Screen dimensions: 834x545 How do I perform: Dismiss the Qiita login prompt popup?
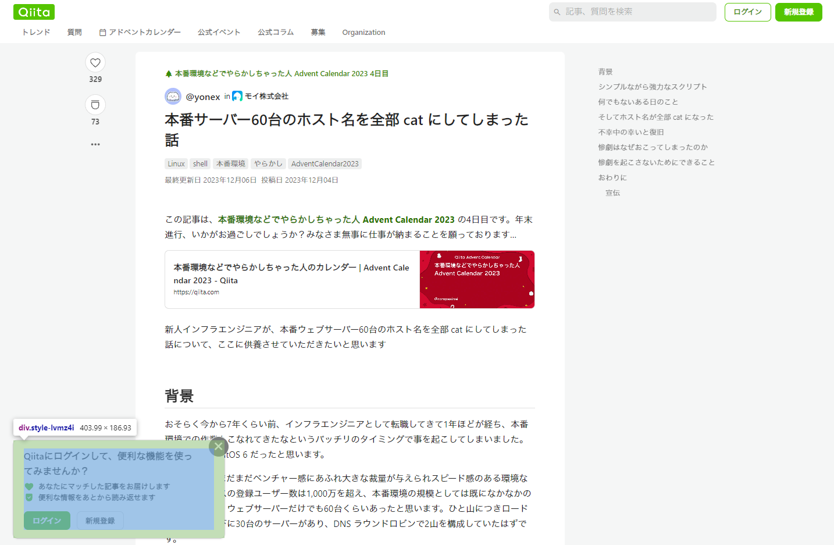[x=218, y=447]
